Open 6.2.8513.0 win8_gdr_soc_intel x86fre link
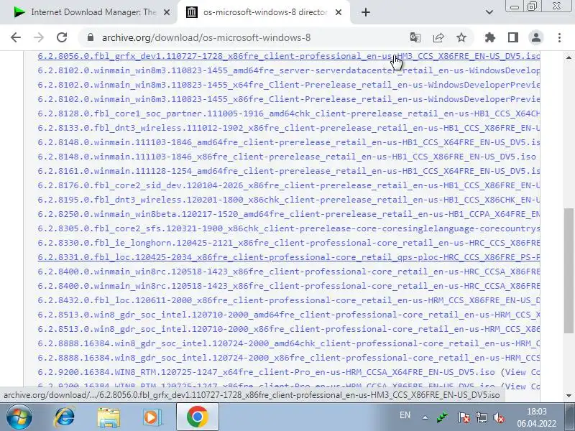Viewport: 575px width, 431px height. 289,329
